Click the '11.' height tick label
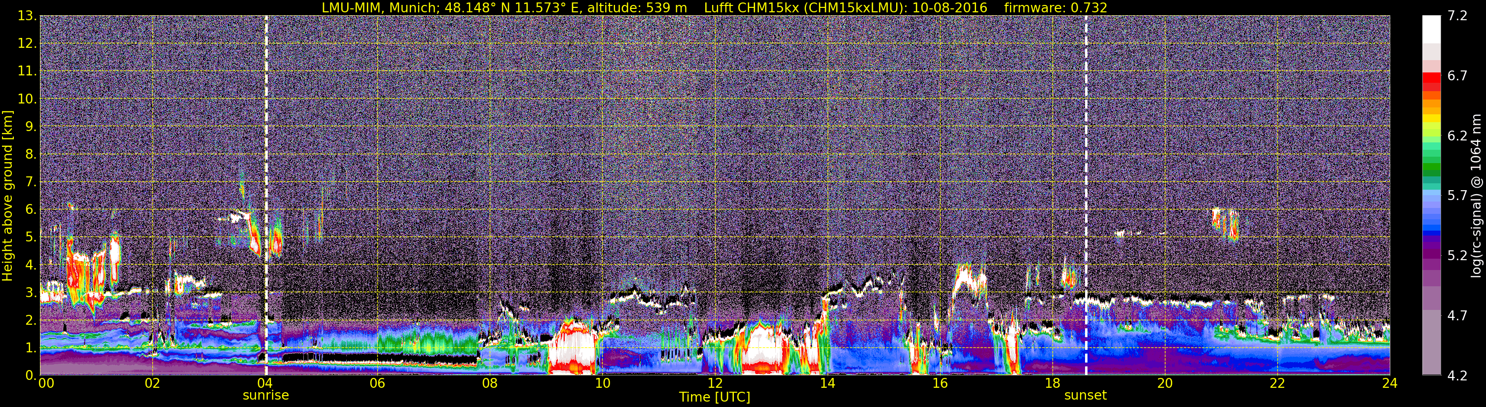 [27, 71]
